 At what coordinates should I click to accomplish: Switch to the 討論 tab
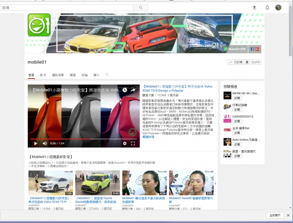click(x=85, y=75)
